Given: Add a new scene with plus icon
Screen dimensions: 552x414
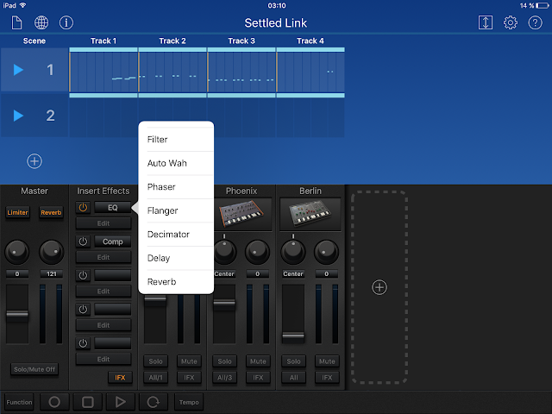Looking at the screenshot, I should tap(34, 161).
